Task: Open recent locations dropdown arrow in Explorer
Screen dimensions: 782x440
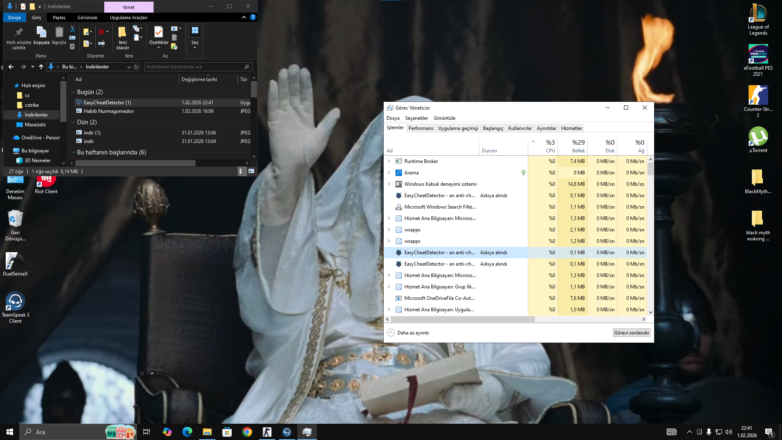Action: (33, 67)
